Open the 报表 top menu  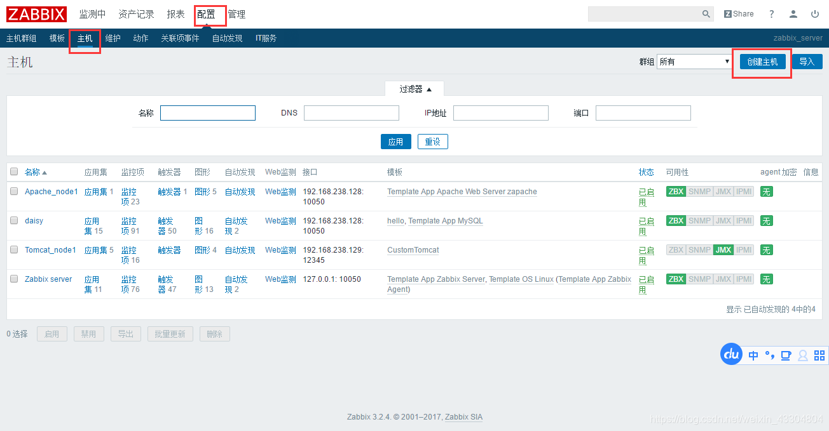(x=176, y=14)
